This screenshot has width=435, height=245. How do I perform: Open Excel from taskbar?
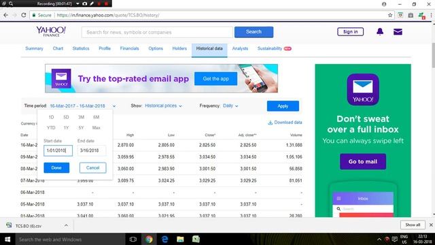click(196, 239)
